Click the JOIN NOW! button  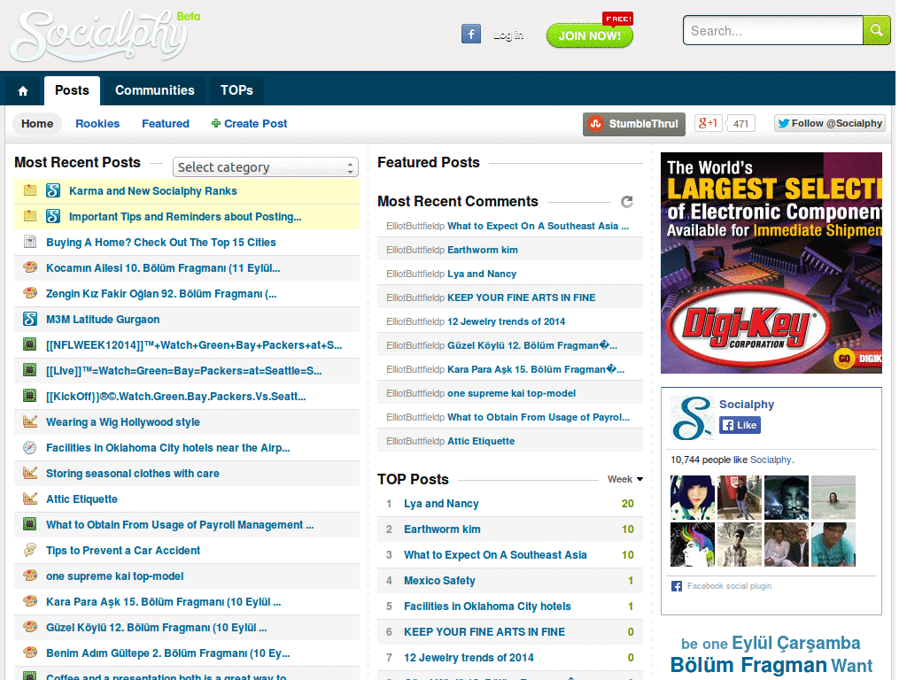pos(589,35)
